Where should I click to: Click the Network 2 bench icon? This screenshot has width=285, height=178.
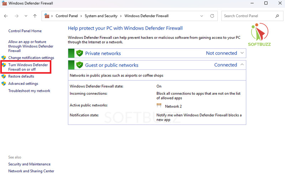point(159,105)
